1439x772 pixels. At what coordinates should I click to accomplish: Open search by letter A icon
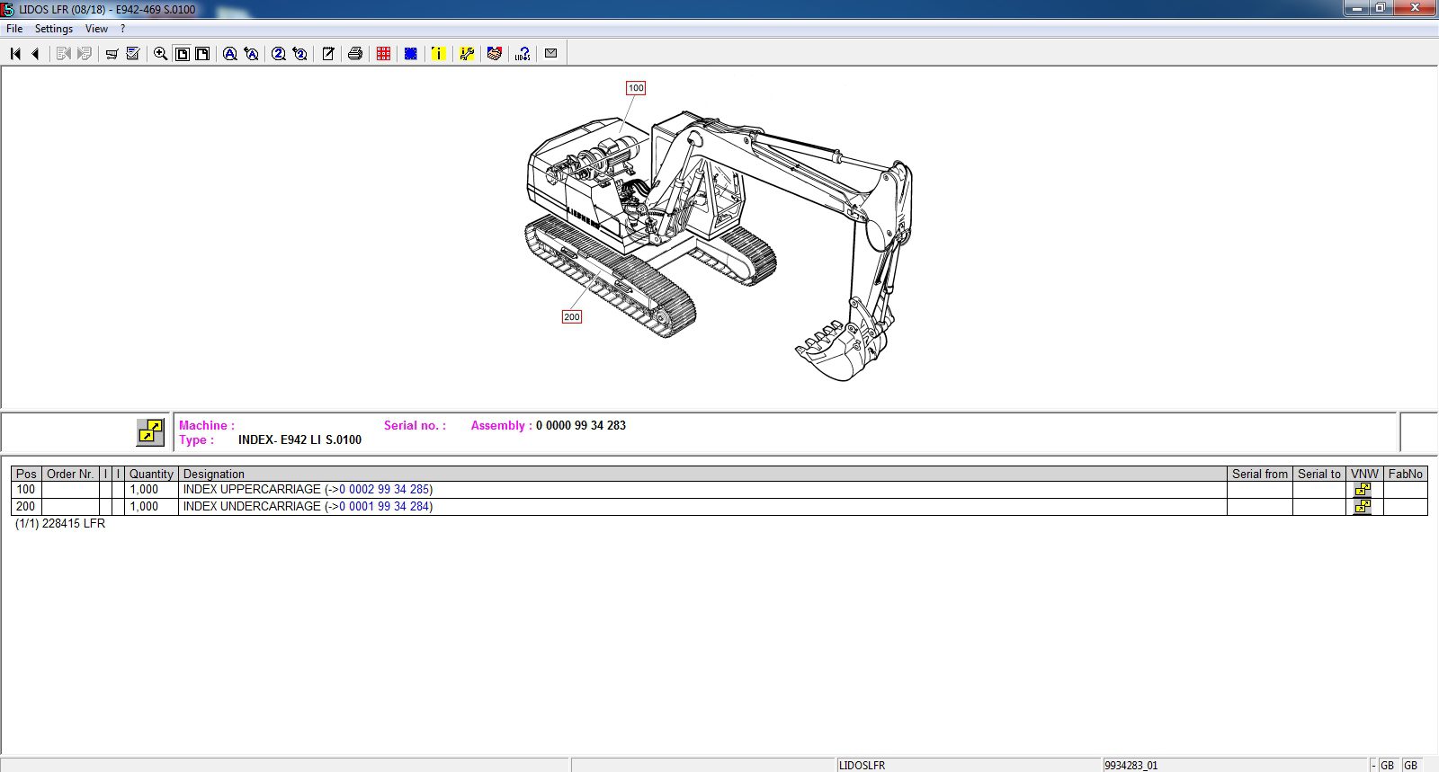(230, 54)
